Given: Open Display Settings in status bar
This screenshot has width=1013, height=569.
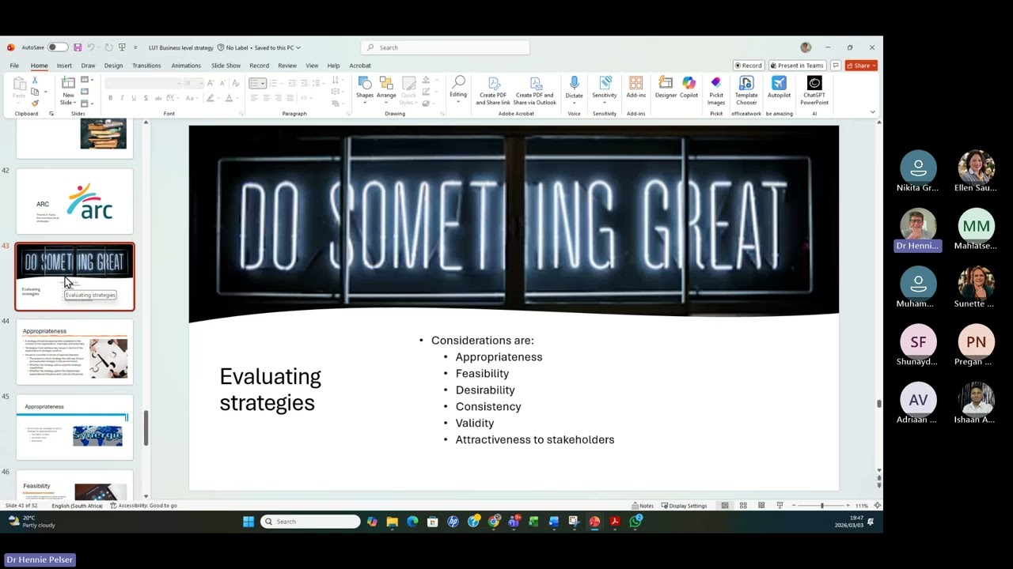Looking at the screenshot, I should tap(684, 506).
